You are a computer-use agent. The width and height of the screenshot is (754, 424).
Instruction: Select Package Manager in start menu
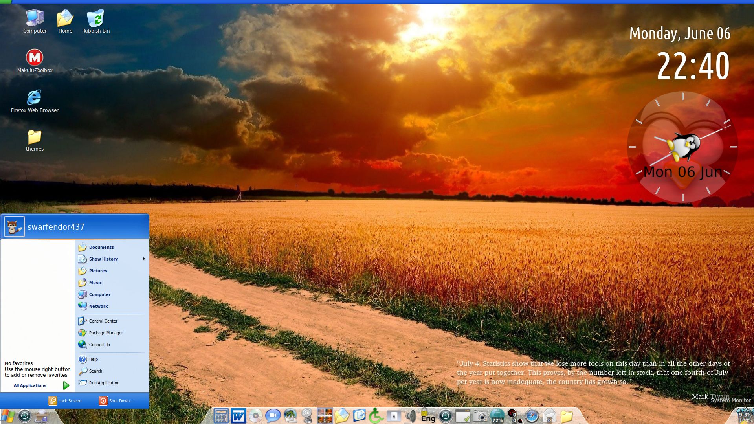tap(106, 333)
